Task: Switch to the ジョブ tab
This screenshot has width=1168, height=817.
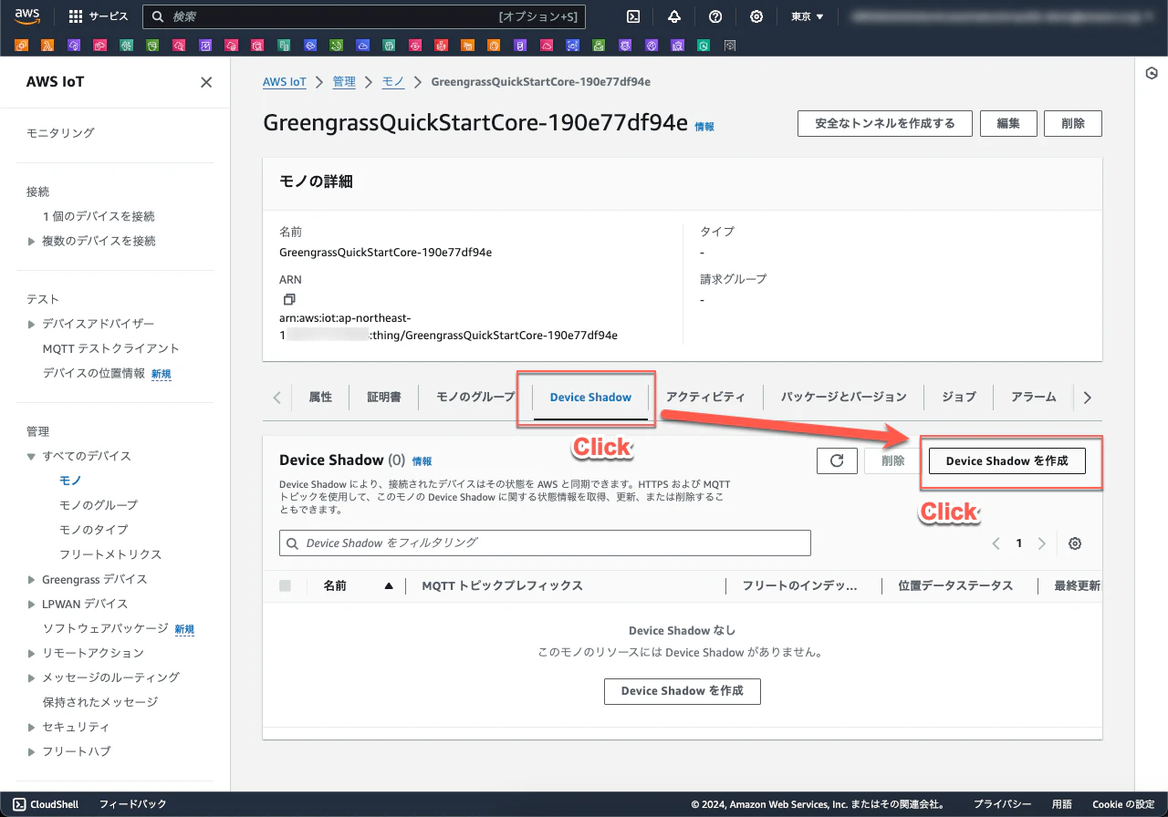Action: click(x=959, y=397)
